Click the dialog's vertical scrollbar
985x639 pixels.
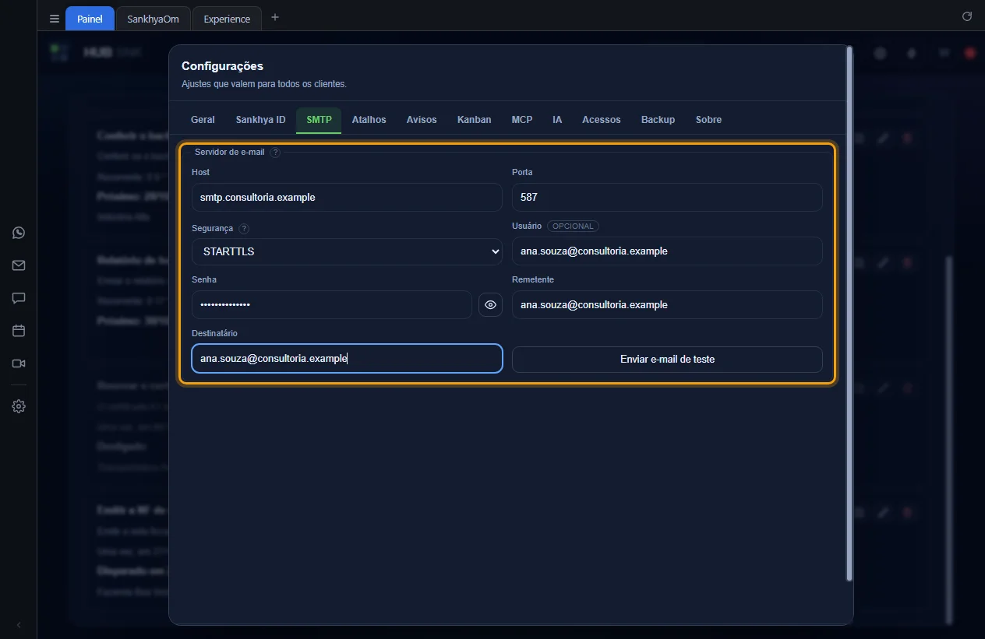coord(849,313)
